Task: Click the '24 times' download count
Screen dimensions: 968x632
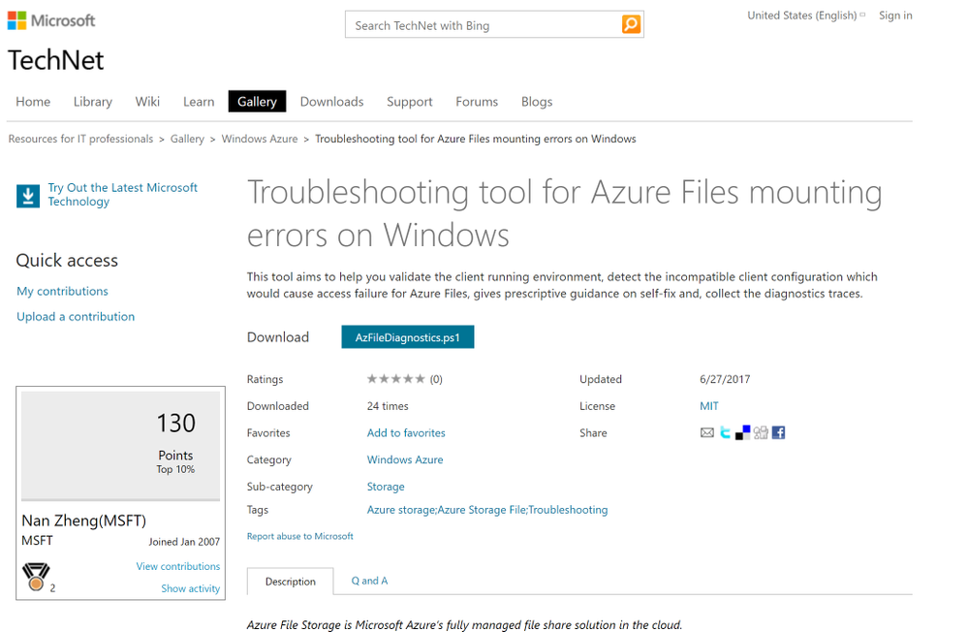Action: (x=388, y=406)
